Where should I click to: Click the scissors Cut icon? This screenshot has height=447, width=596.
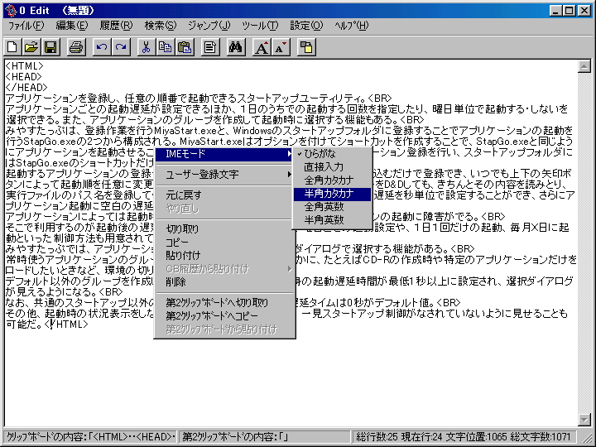point(146,47)
